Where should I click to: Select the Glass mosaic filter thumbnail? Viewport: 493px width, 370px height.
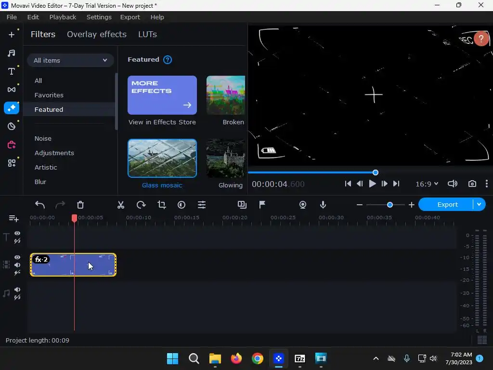click(162, 158)
